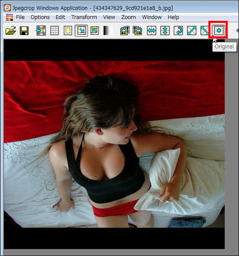Open the Help menu
This screenshot has height=256, width=239.
point(173,17)
